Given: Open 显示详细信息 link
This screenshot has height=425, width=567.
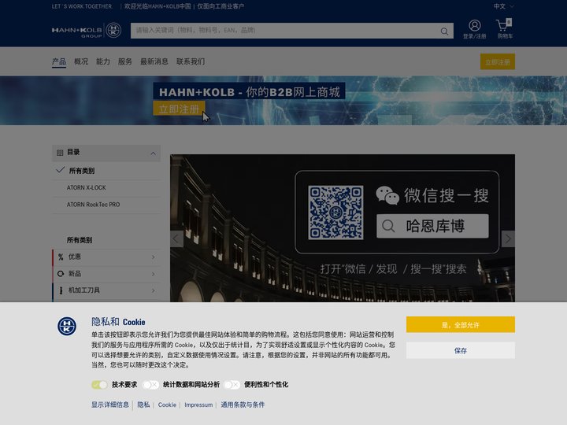Looking at the screenshot, I should coord(110,405).
